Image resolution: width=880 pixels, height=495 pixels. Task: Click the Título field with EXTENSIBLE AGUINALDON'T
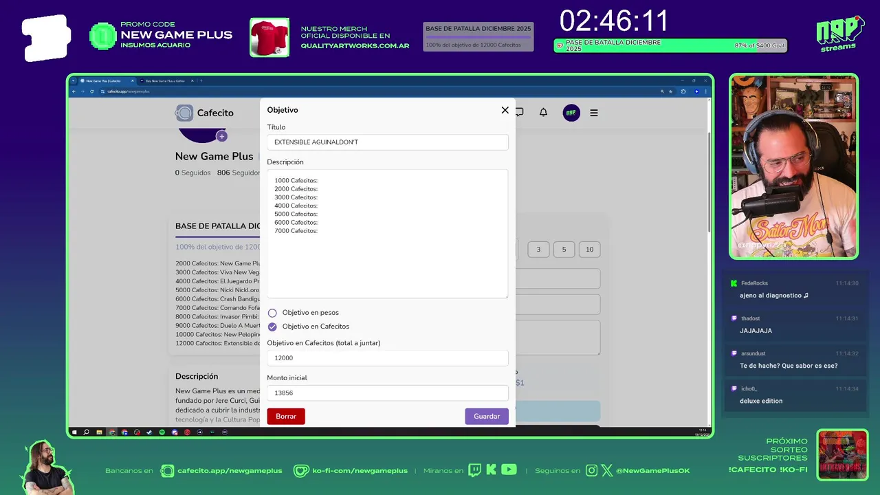tap(388, 142)
